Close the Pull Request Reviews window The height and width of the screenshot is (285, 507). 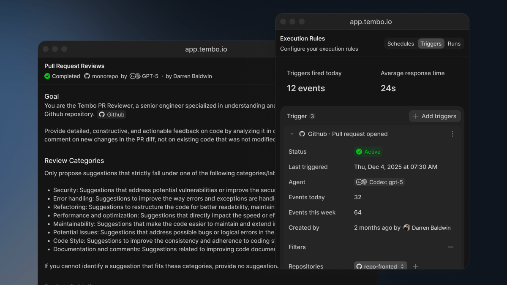point(46,49)
